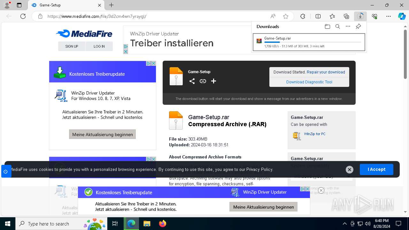Open WinZip for PC link
The width and height of the screenshot is (409, 230).
[315, 134]
